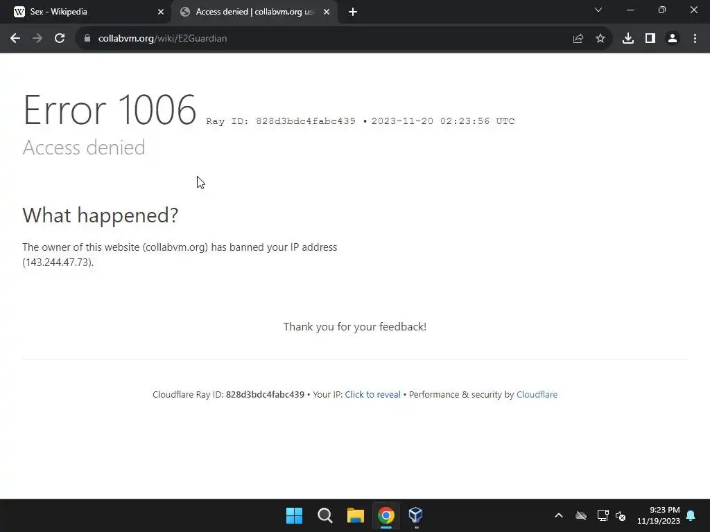The height and width of the screenshot is (532, 710).
Task: Open the notification bell icon
Action: pyautogui.click(x=691, y=515)
